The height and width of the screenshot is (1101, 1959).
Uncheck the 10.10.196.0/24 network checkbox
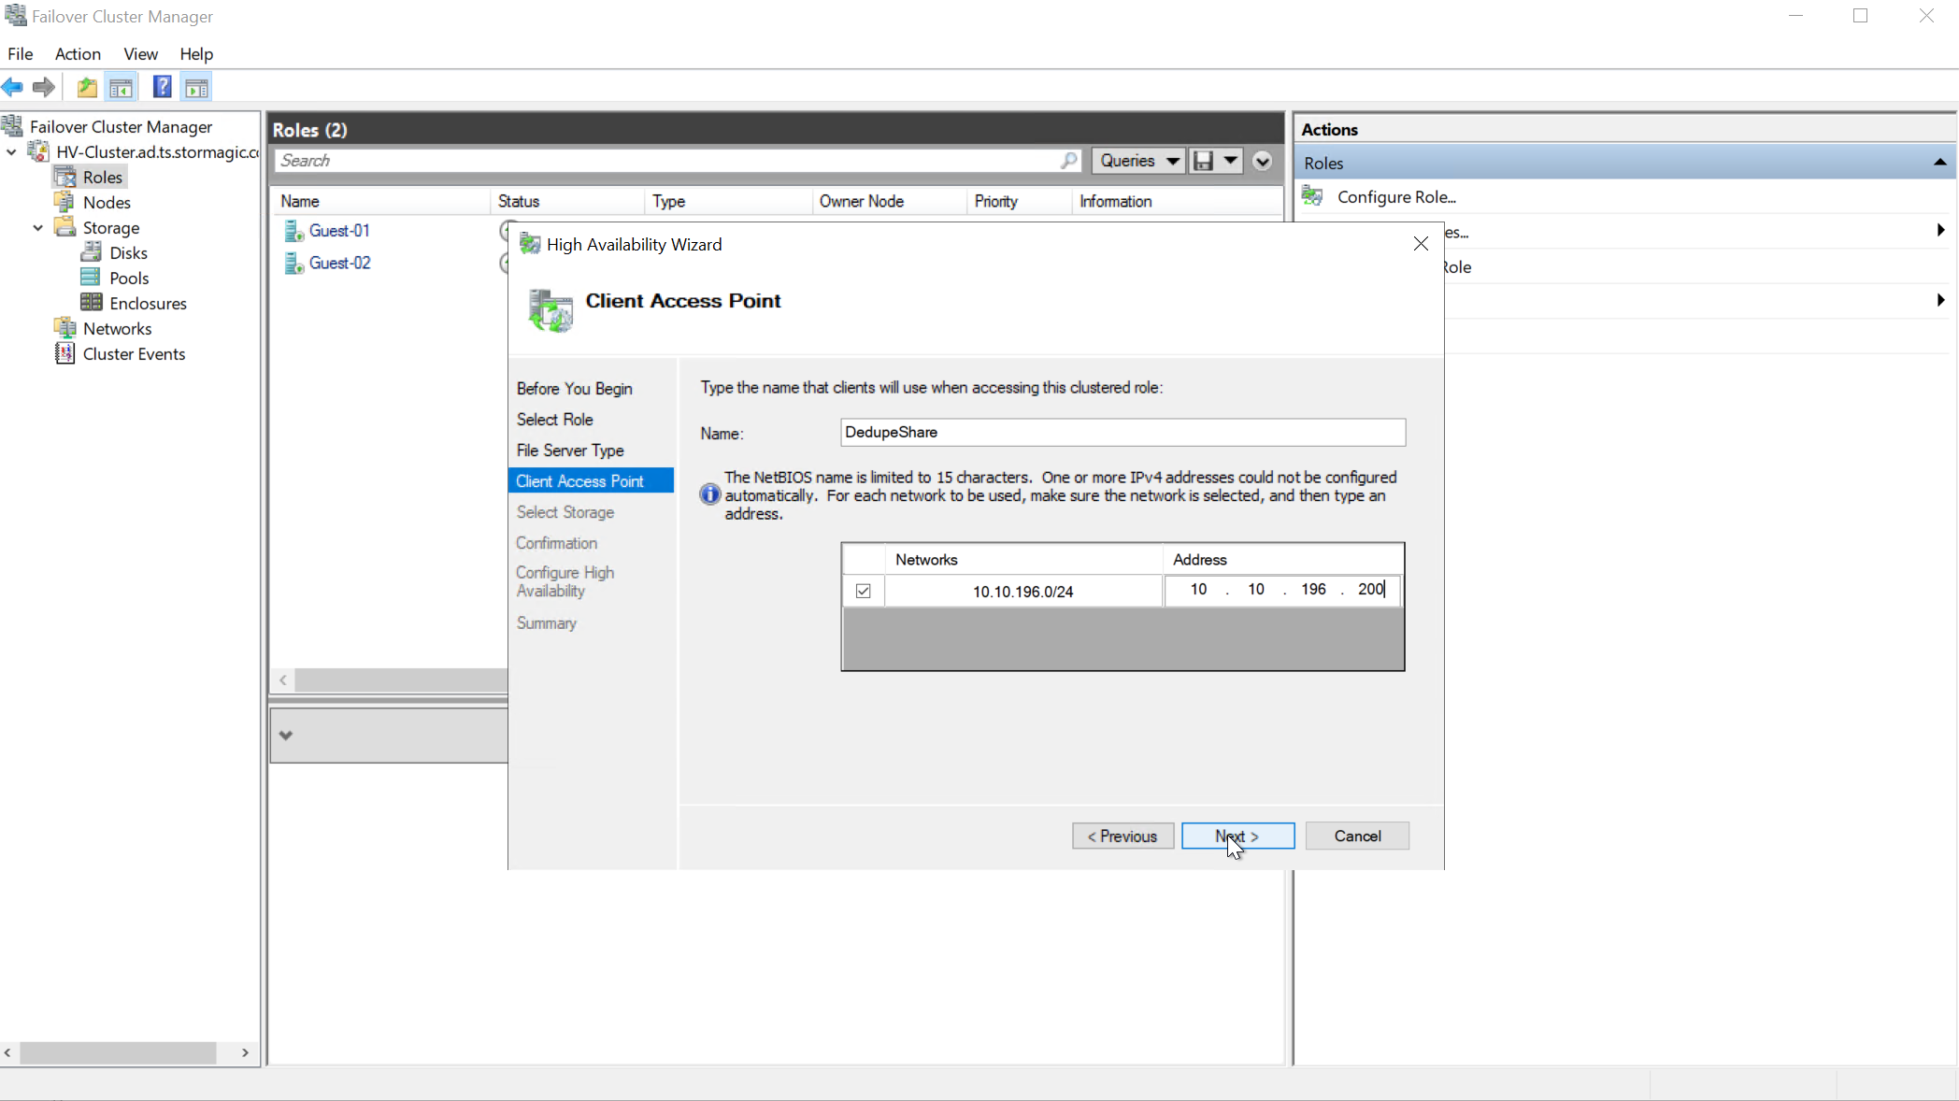pos(863,591)
